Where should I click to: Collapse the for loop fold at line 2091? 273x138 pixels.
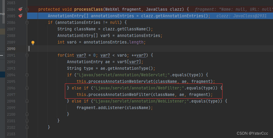point(27,55)
